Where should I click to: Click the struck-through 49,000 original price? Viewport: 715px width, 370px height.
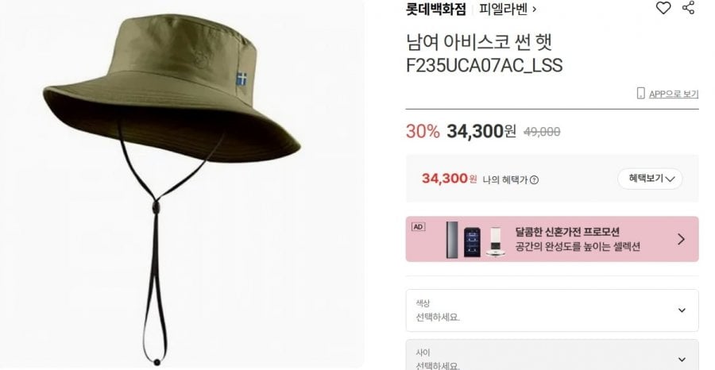(x=542, y=132)
